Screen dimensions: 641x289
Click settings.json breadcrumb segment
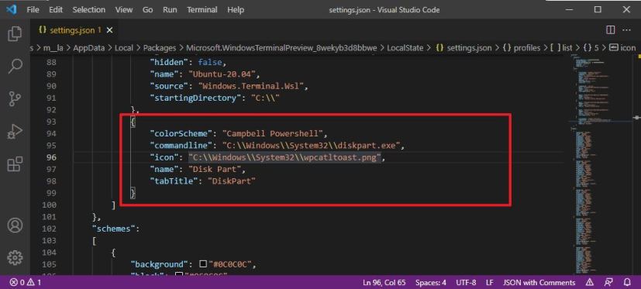pyautogui.click(x=464, y=48)
